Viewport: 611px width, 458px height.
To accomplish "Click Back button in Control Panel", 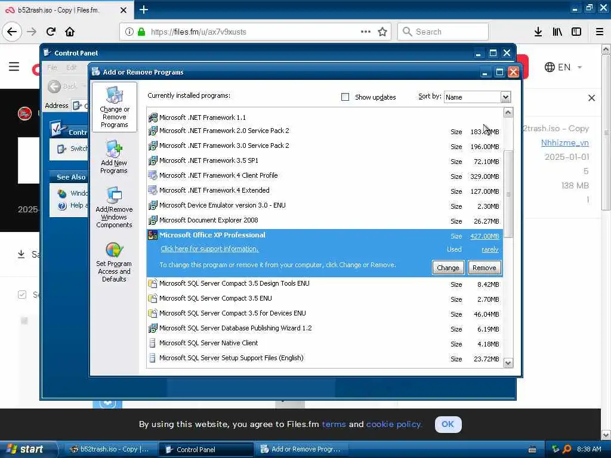I will pyautogui.click(x=63, y=86).
